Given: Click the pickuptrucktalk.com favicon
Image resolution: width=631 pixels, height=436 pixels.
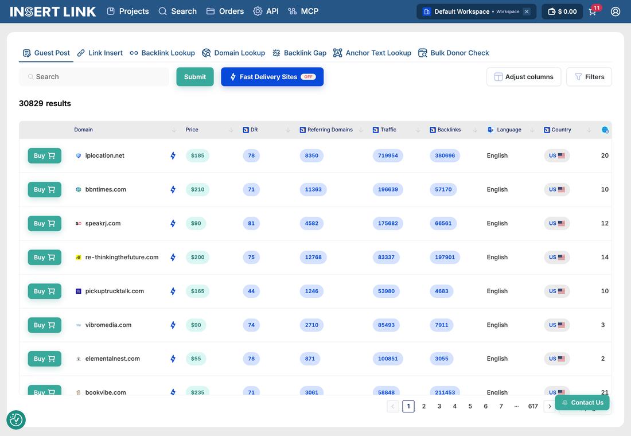Looking at the screenshot, I should tap(79, 291).
